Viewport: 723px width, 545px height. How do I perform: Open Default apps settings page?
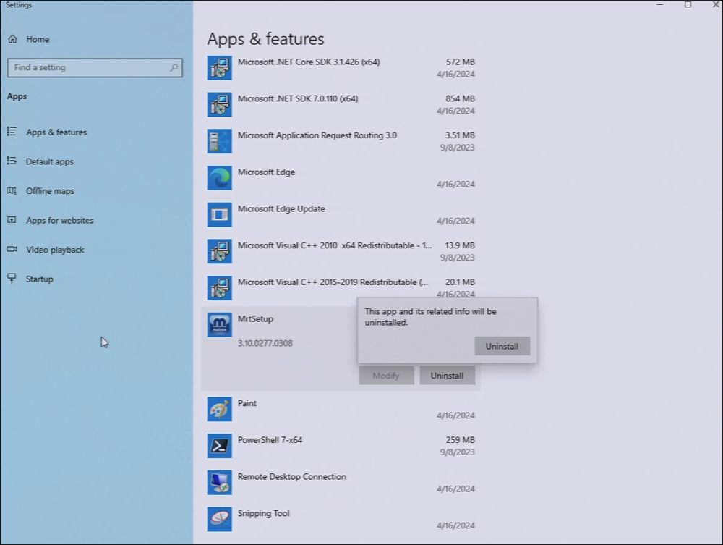point(49,162)
